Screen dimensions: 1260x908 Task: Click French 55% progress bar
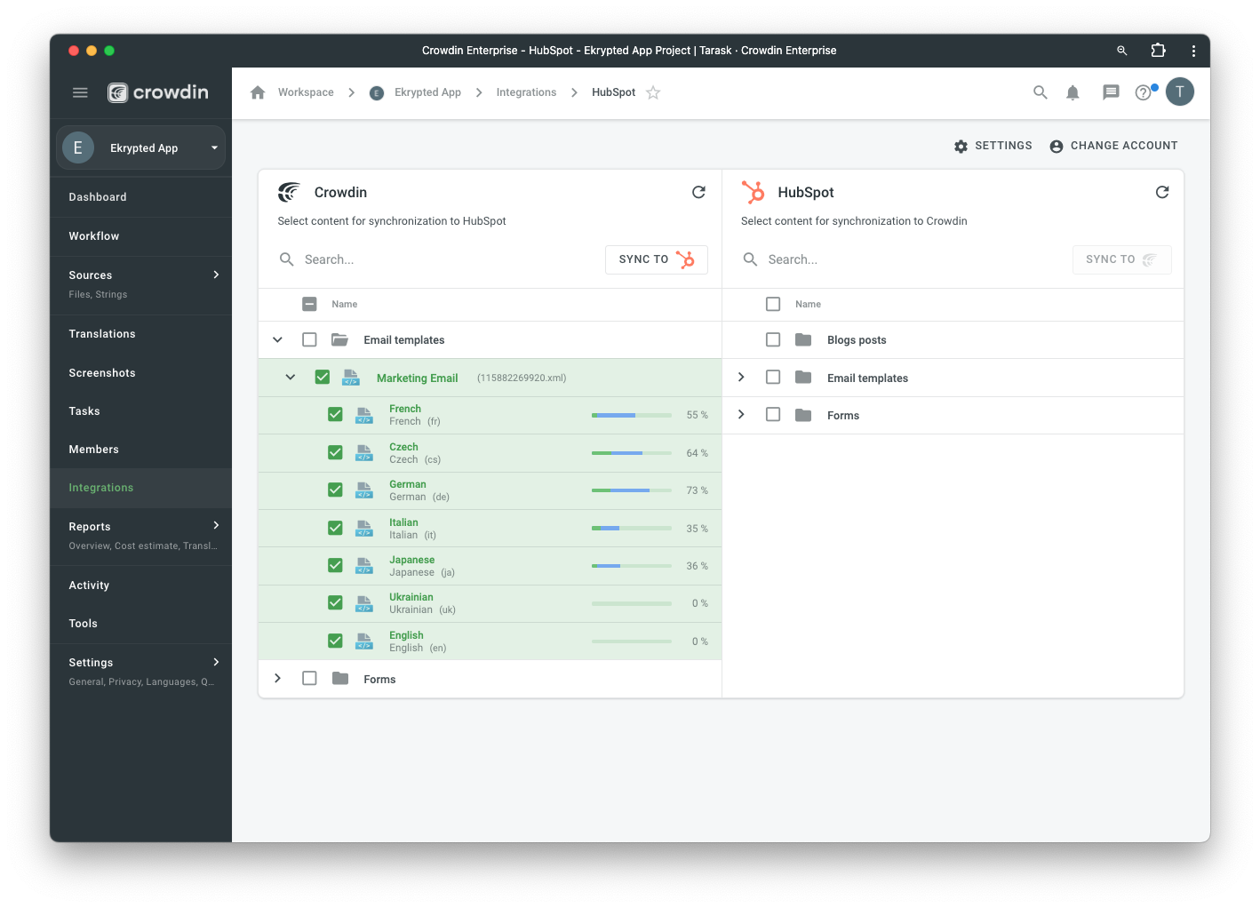(x=632, y=415)
